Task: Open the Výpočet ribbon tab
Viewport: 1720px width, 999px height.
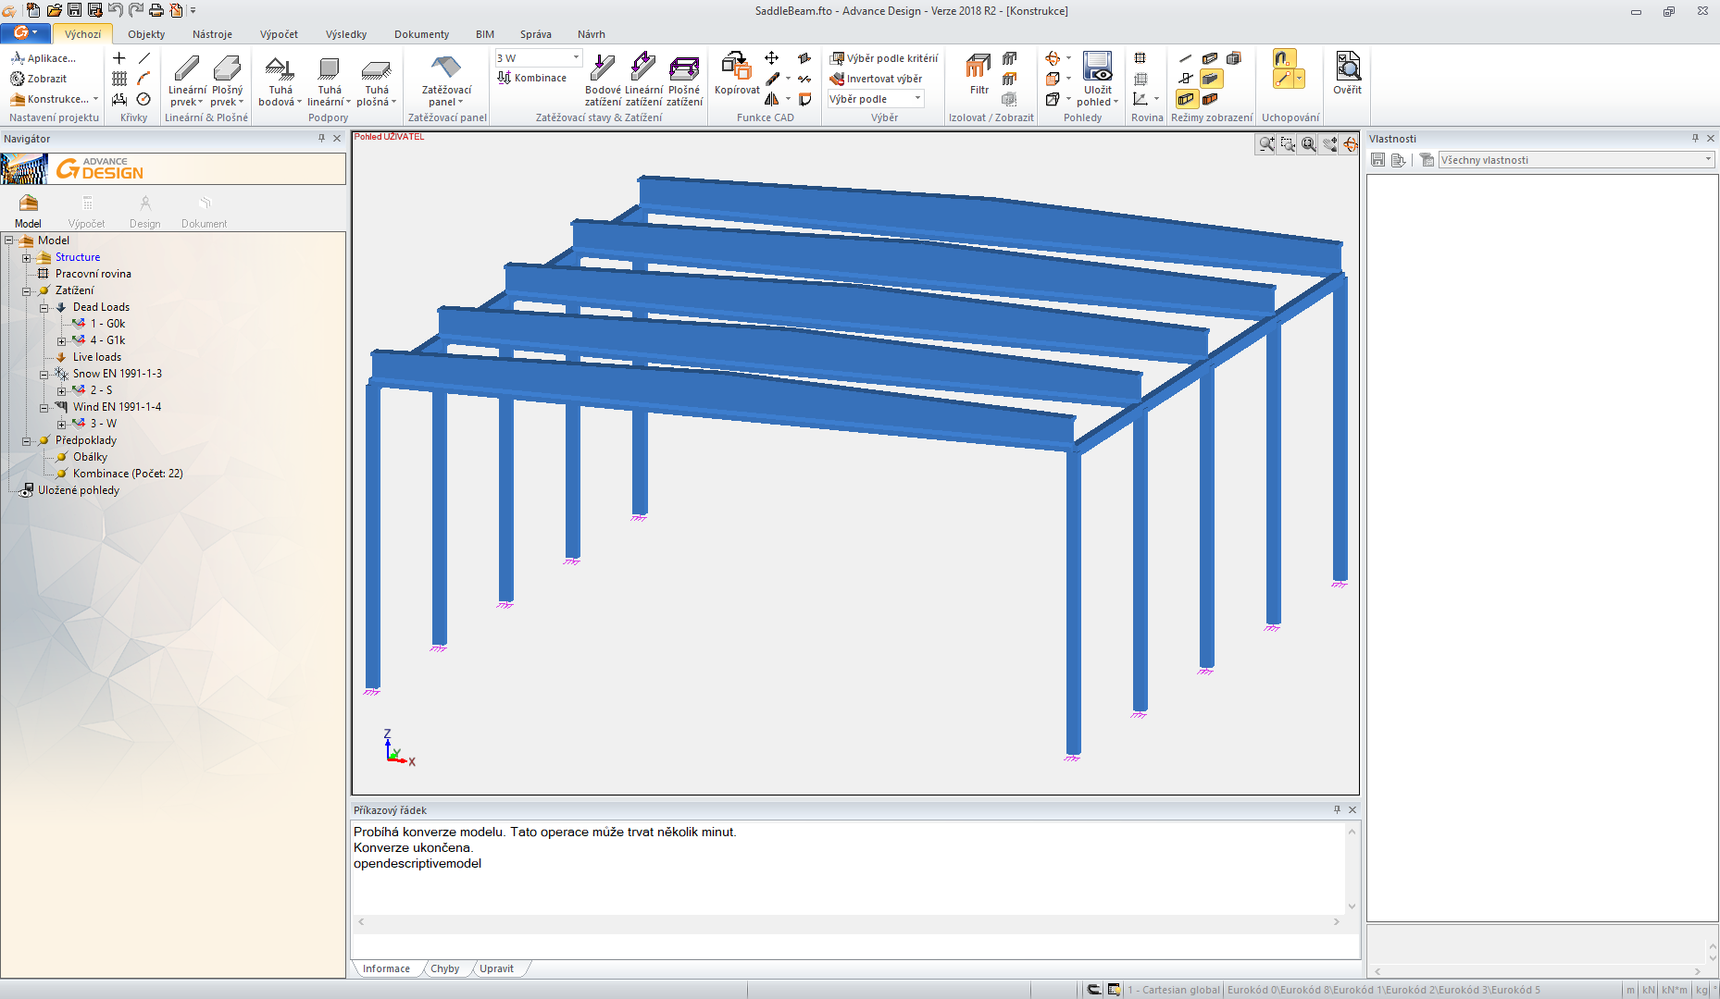Action: click(279, 34)
